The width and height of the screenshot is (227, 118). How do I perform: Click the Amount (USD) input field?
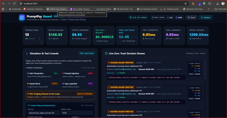coord(77,113)
